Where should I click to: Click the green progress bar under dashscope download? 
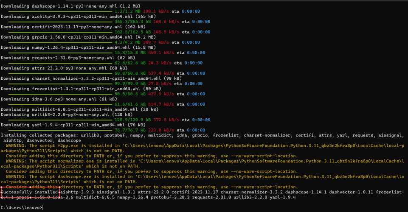click(x=60, y=11)
